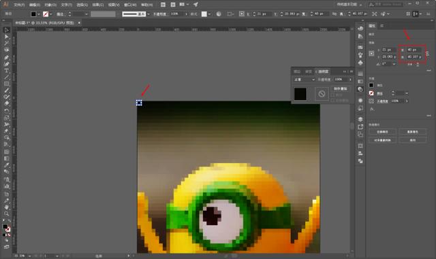The width and height of the screenshot is (436, 259).
Task: Switch to the Properties panel tab
Action: coord(372,26)
